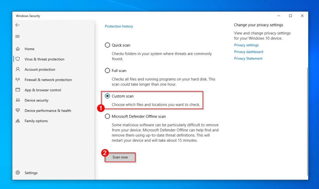The height and width of the screenshot is (189, 319).
Task: Select the Quick scan option
Action: click(x=107, y=45)
